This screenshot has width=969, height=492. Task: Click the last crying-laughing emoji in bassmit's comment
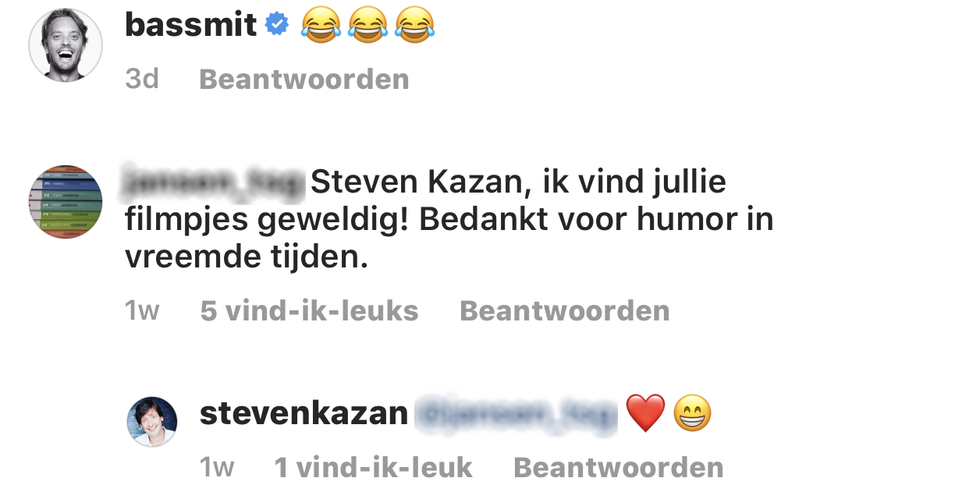click(x=415, y=27)
